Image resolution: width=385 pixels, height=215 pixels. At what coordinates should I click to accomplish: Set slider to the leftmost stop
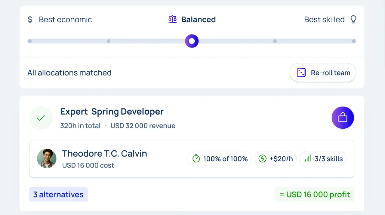click(x=30, y=41)
